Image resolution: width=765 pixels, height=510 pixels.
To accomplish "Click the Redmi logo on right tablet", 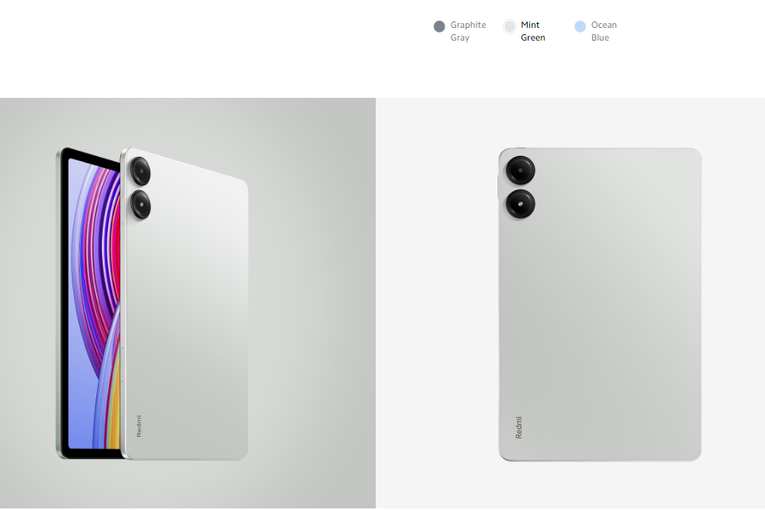I will 518,427.
